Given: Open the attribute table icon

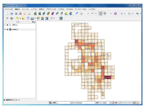Looking at the screenshot, I should pyautogui.click(x=28, y=18).
